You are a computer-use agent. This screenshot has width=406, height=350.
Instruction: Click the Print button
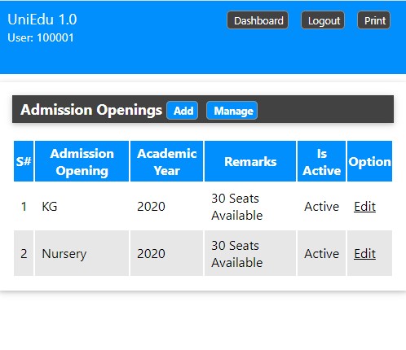click(x=373, y=20)
